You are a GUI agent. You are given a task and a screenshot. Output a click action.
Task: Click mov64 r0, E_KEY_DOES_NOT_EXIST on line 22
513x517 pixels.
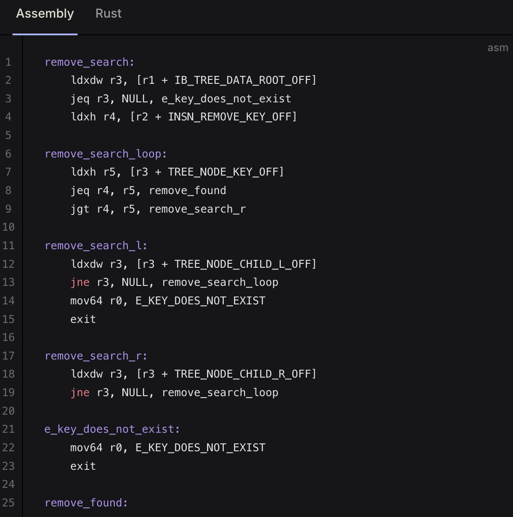tap(168, 448)
